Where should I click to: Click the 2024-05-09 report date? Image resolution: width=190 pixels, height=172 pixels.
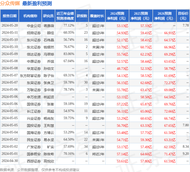10,54
